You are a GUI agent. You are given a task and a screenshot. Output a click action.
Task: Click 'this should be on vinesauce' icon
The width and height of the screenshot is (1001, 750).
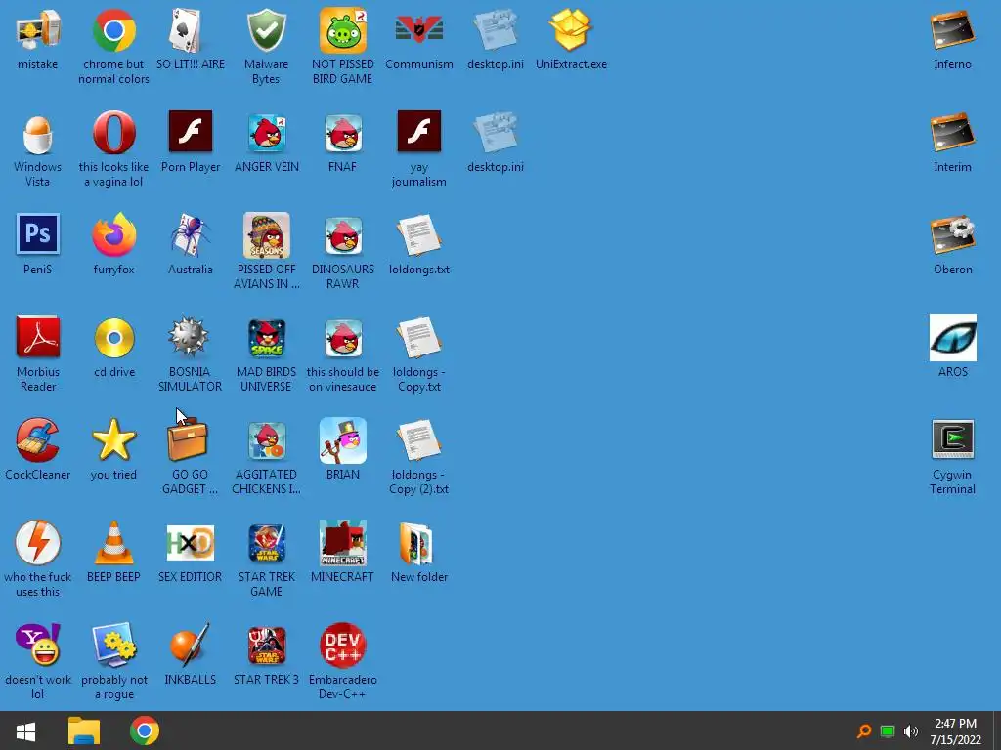(x=343, y=337)
